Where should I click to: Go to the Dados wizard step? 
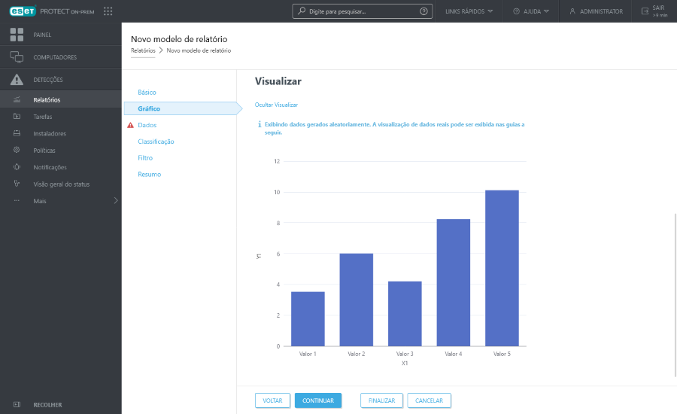pyautogui.click(x=147, y=125)
